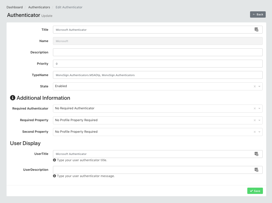Screen dimensions: 272x203
Task: Expand the Second Property dropdown
Action: click(x=259, y=132)
